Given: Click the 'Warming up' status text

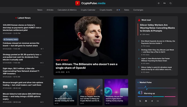Looking at the screenshot, I should click(149, 93).
